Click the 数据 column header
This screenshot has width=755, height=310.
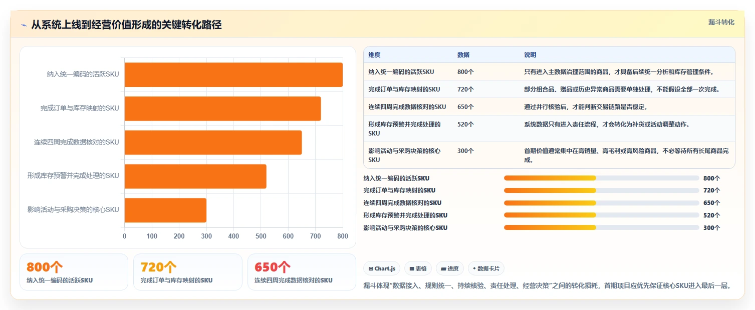click(463, 55)
